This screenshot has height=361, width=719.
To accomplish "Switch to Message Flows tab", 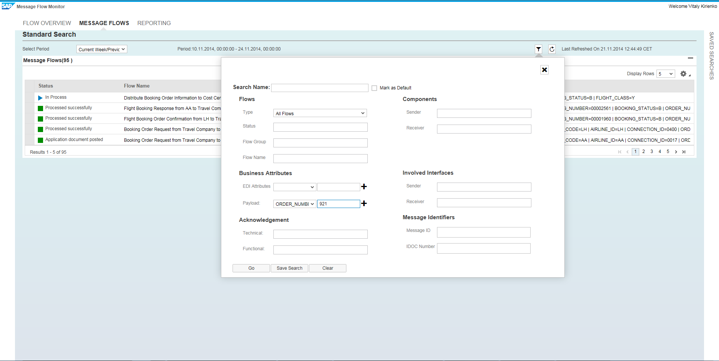I will [x=104, y=23].
